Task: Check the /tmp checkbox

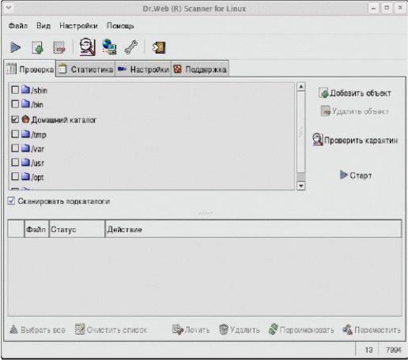Action: coord(15,134)
